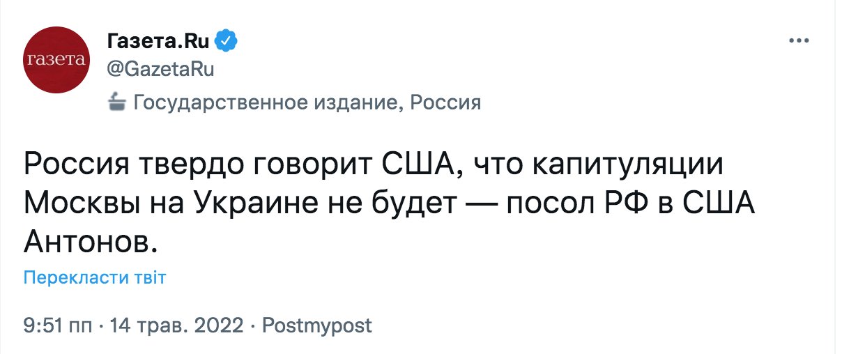Open the three-dot more options menu
This screenshot has width=842, height=354.
click(797, 40)
